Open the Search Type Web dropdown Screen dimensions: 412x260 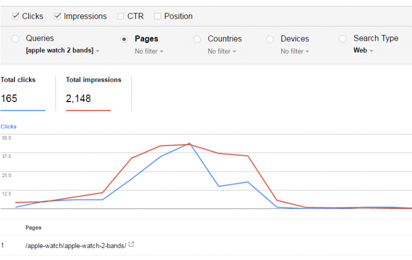coord(363,50)
